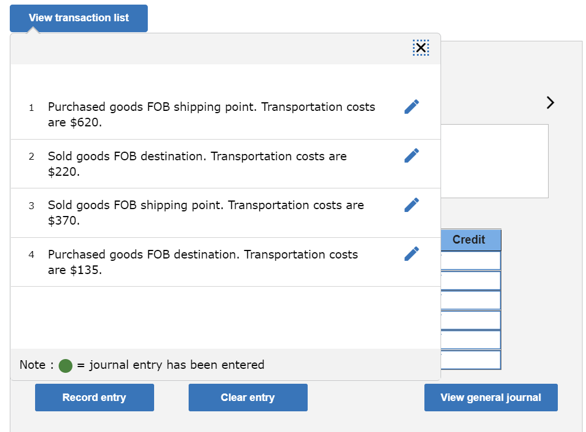
Task: Select the second Credit input box
Action: pos(469,280)
